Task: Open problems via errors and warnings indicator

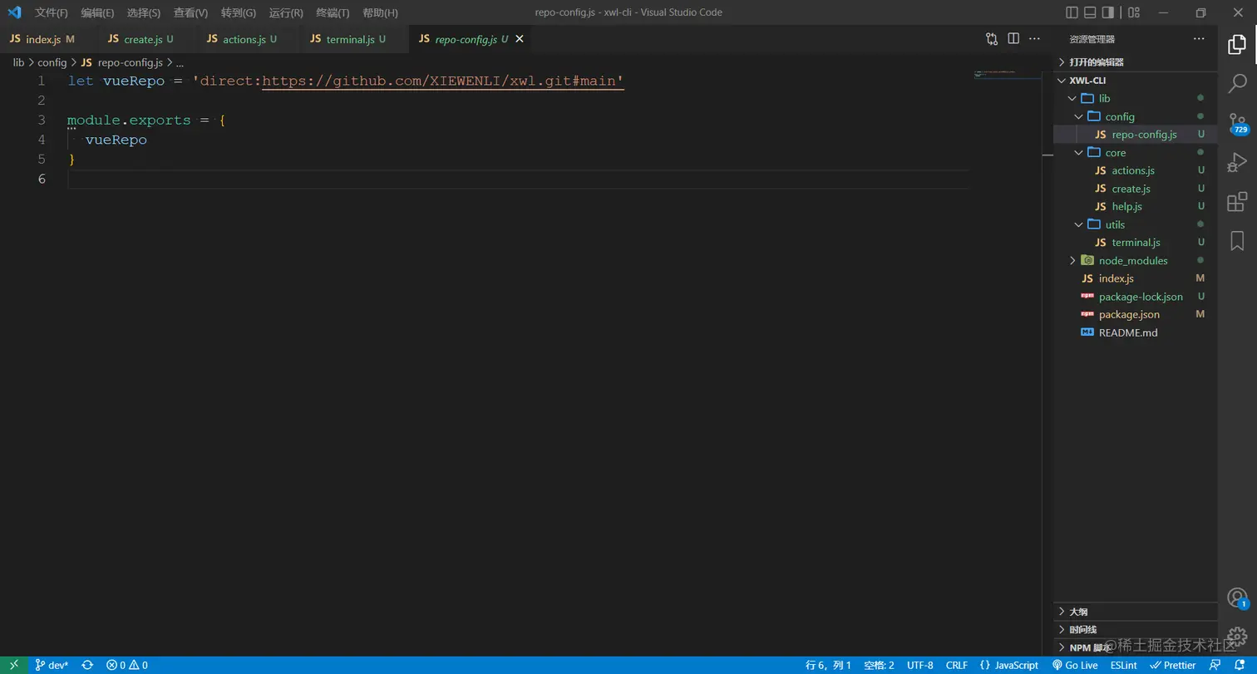Action: click(126, 665)
